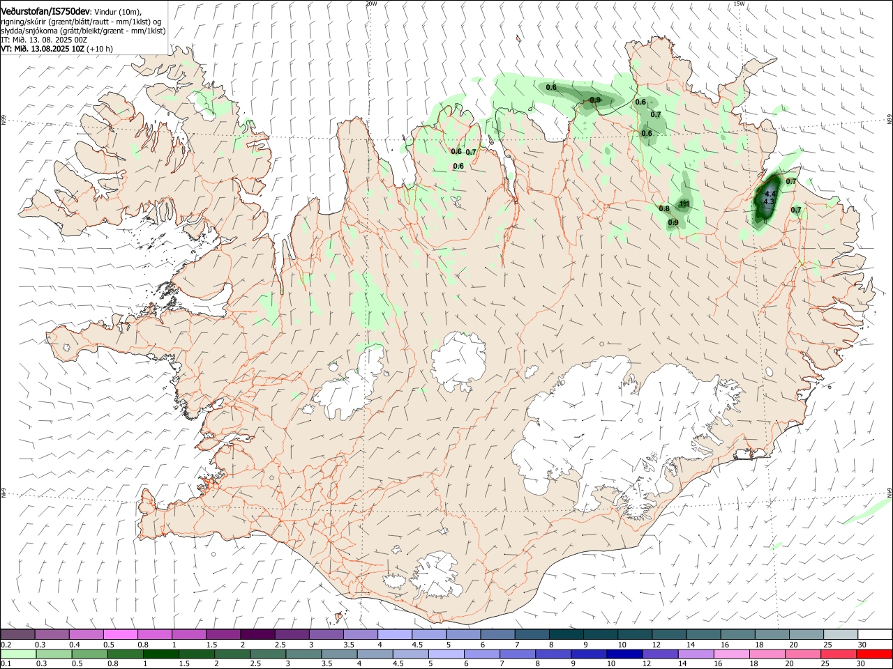Click the 0.9 value below the 0.8 and 1.1 labels

[673, 223]
